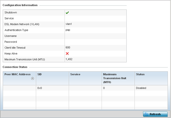The image size is (171, 118).
Task: Click the Refresh button
Action: coord(155,114)
